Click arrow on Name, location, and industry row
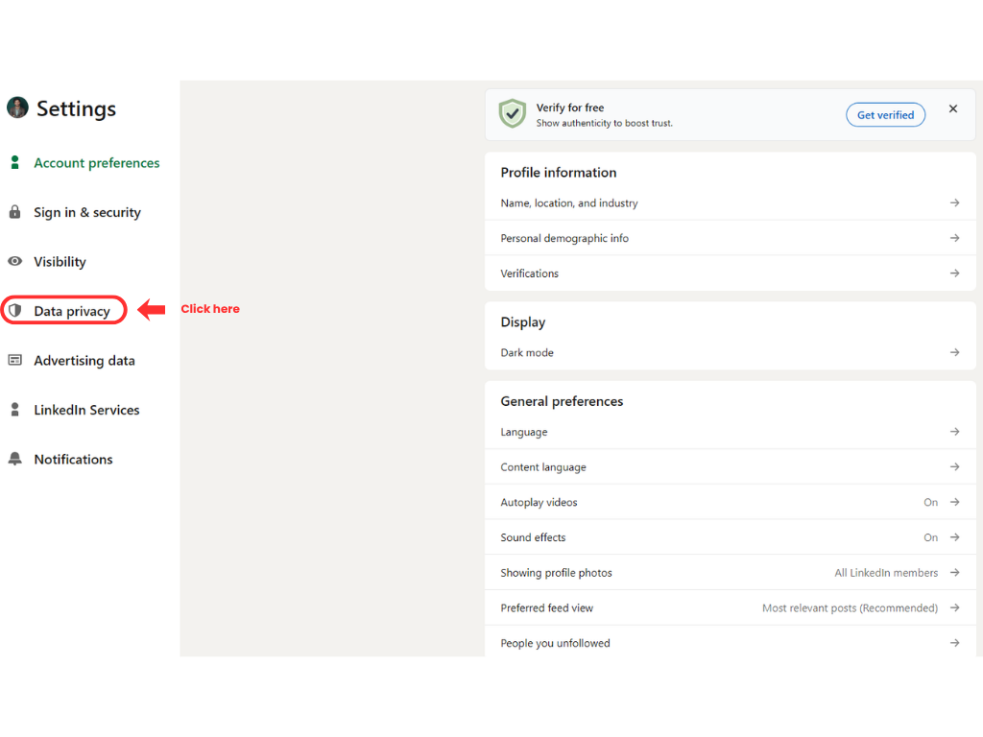The height and width of the screenshot is (737, 983). 954,203
